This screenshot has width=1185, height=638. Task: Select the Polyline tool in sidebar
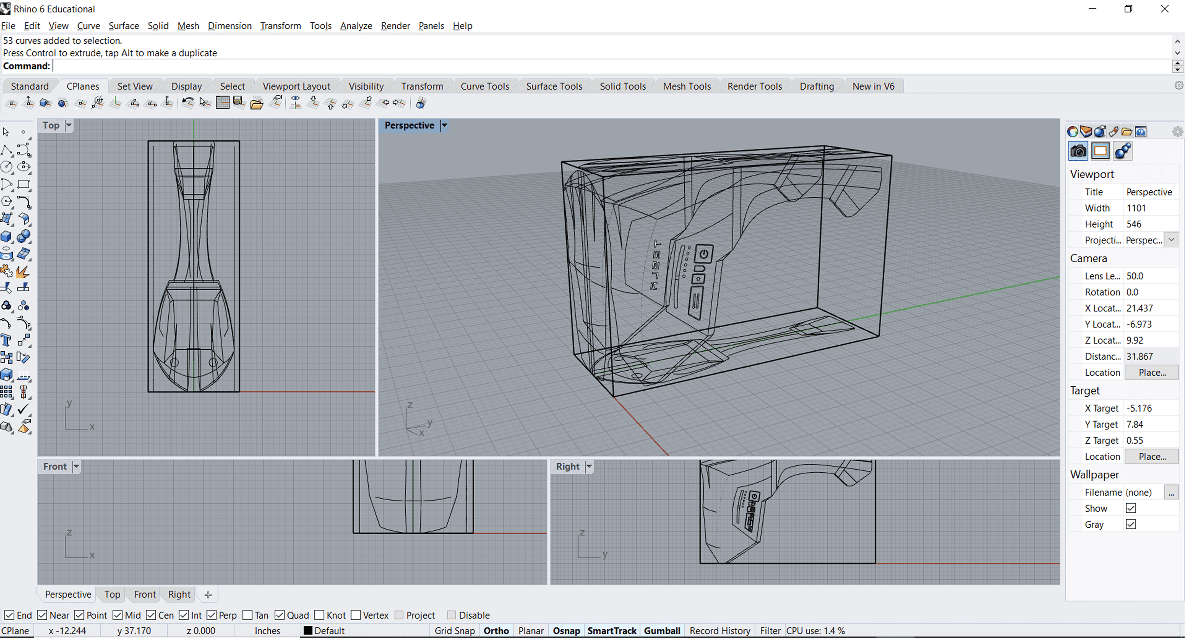(7, 150)
